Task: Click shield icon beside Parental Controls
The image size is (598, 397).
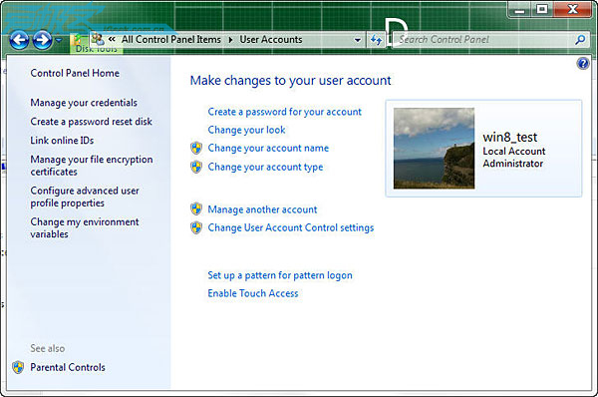Action: point(18,367)
